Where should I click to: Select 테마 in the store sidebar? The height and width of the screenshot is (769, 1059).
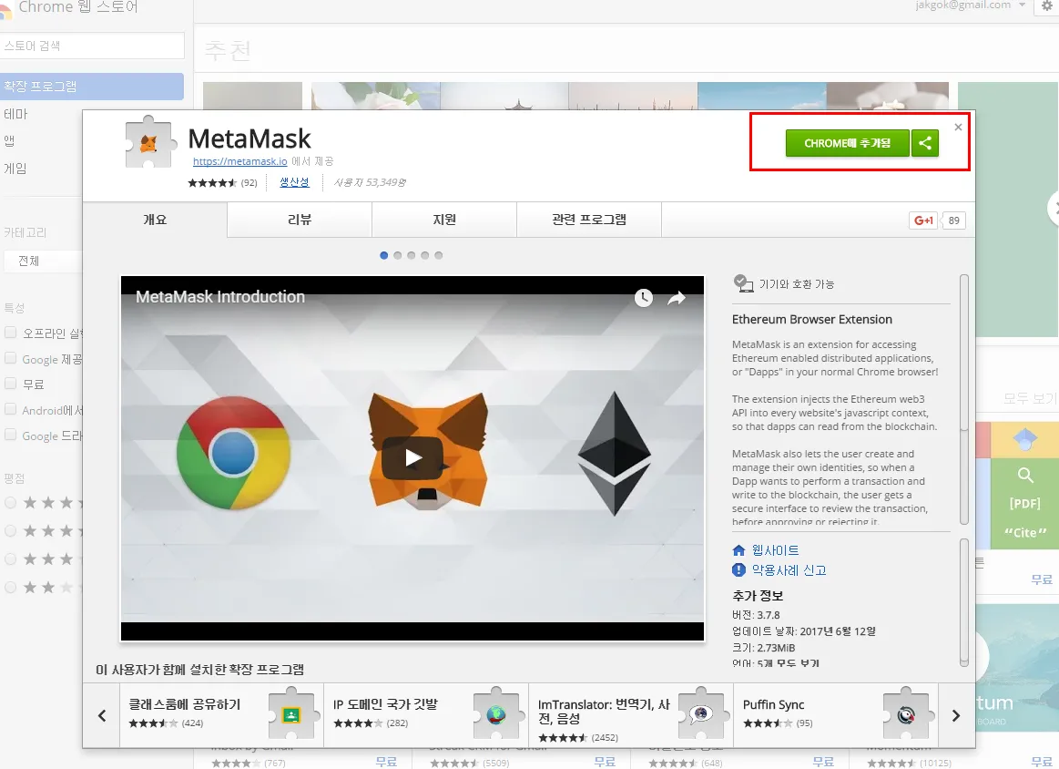coord(16,114)
